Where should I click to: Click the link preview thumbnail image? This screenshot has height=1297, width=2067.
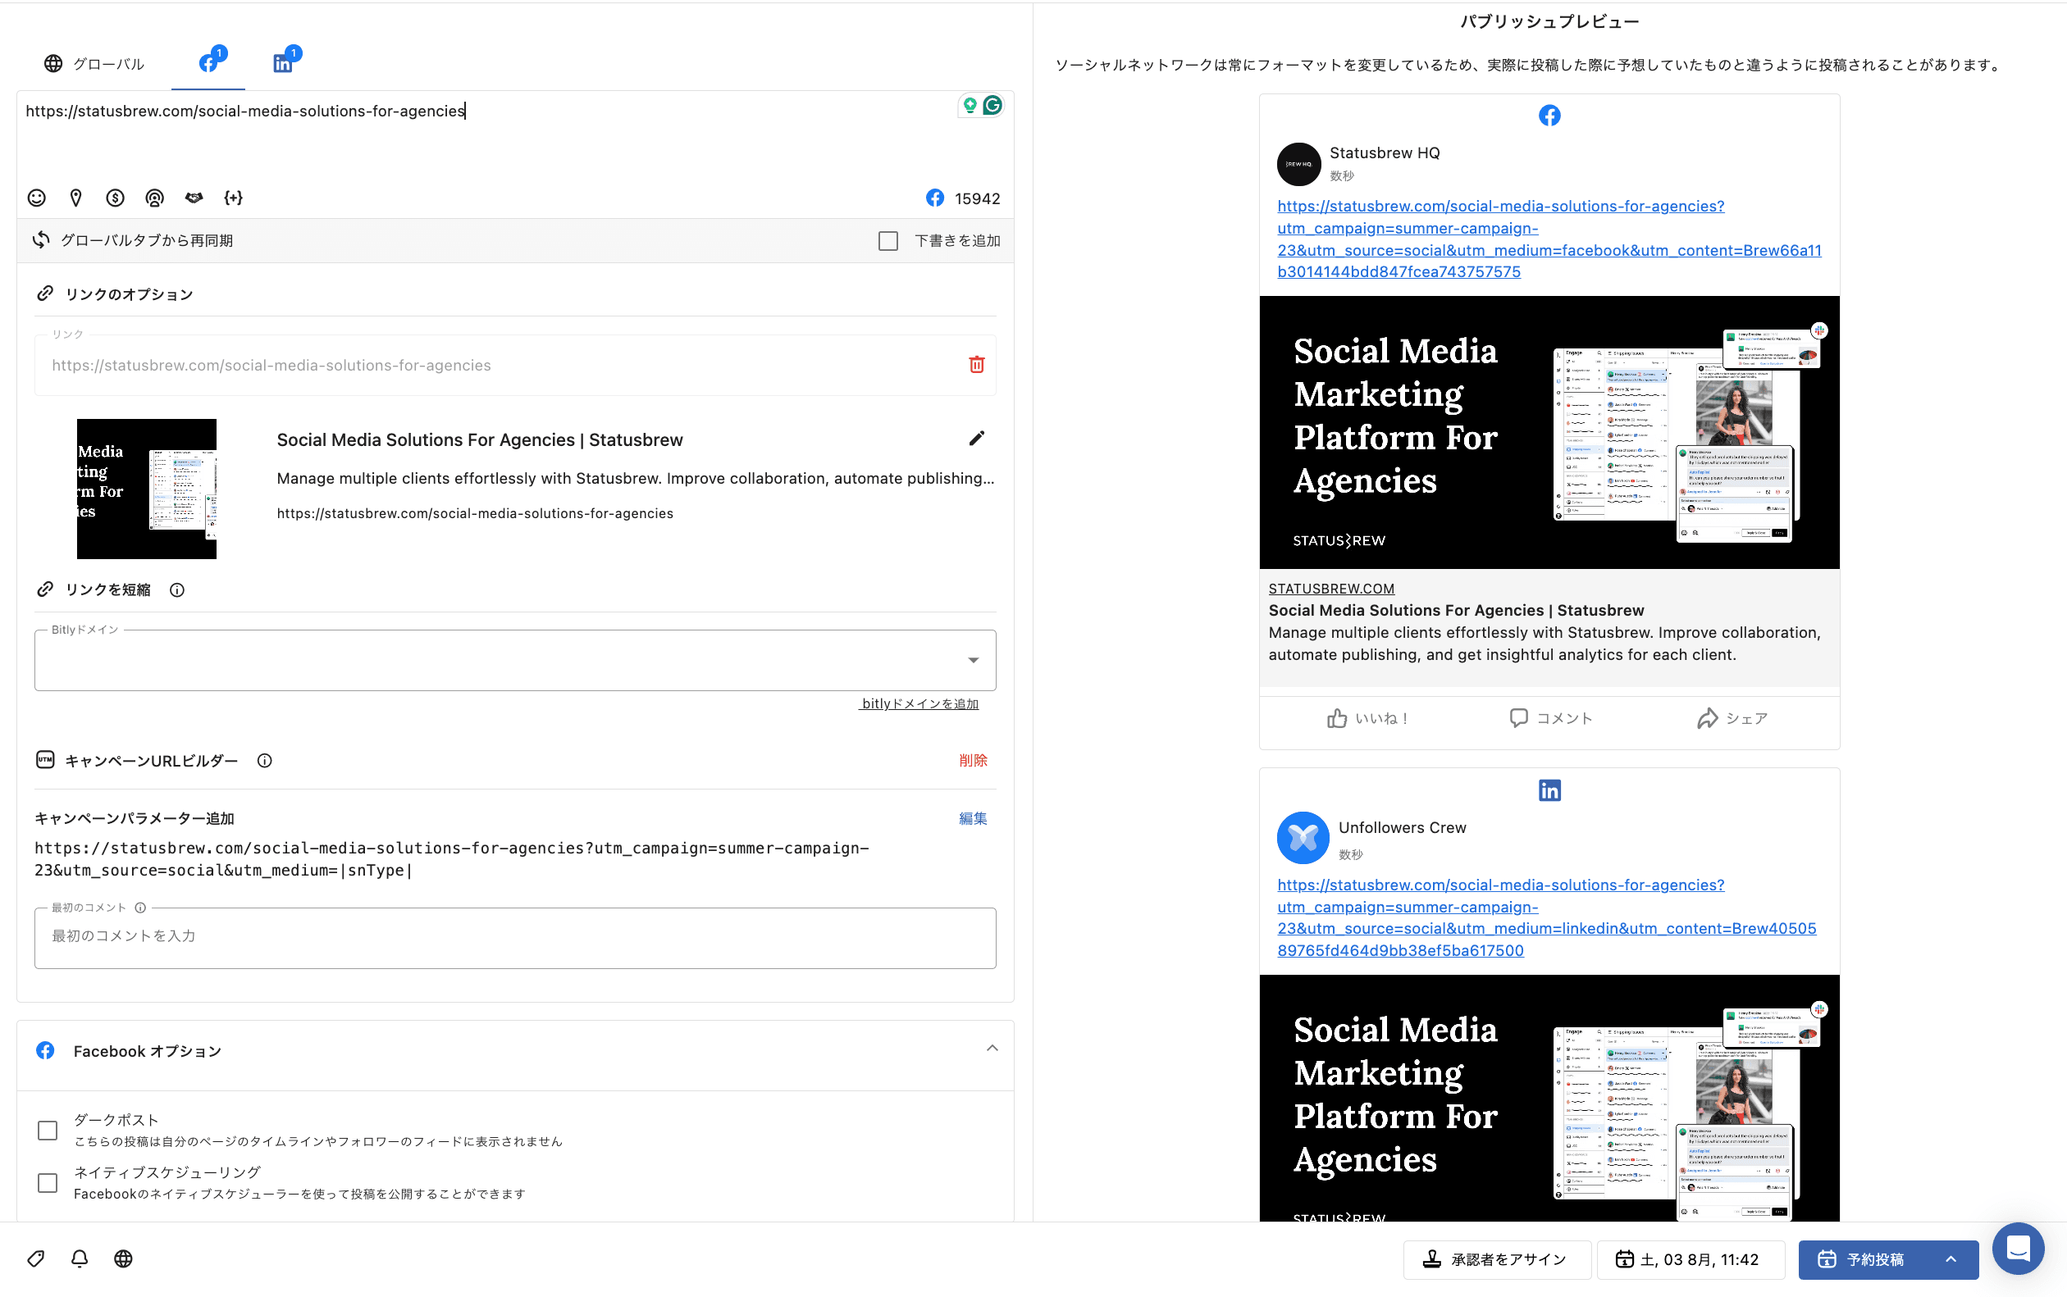click(147, 489)
